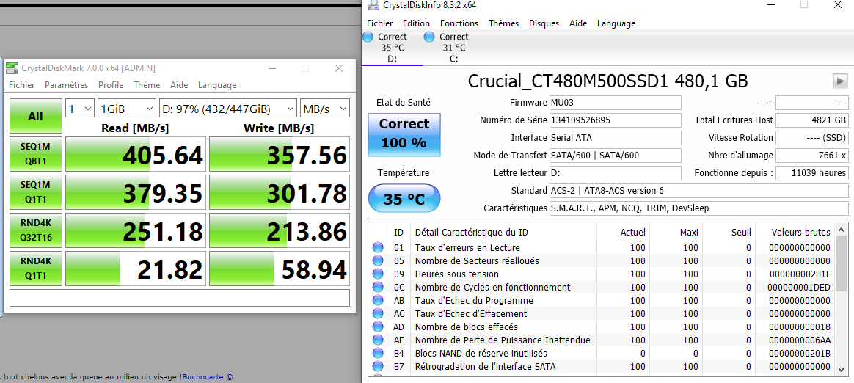Click the next disk arrow beside drive name
The height and width of the screenshot is (383, 854).
click(839, 81)
